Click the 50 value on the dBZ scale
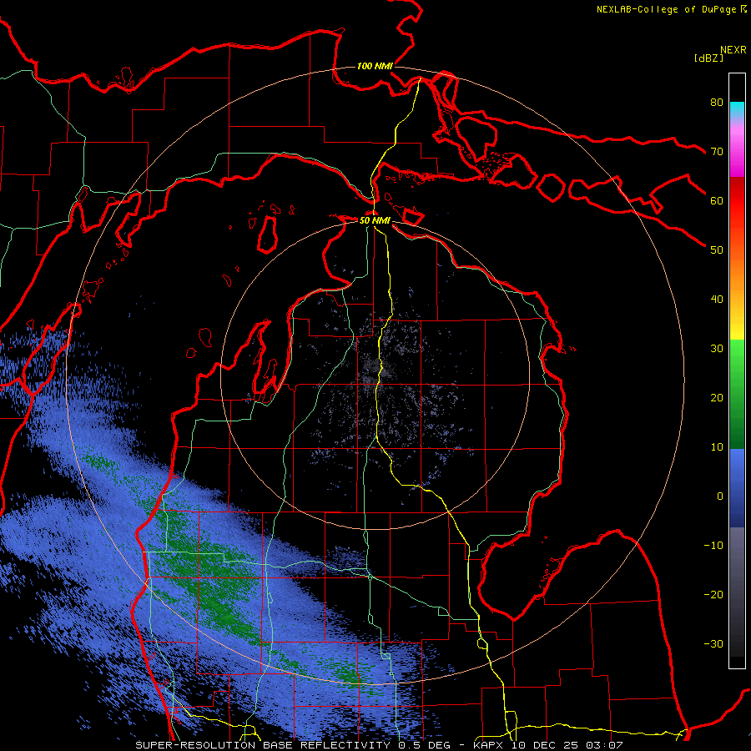The width and height of the screenshot is (751, 751). 717,250
